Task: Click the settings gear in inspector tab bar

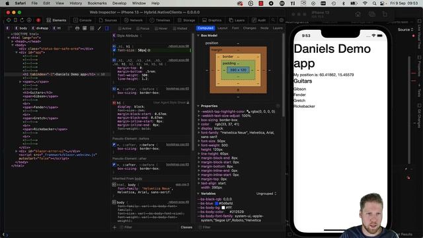Action: coord(282,20)
